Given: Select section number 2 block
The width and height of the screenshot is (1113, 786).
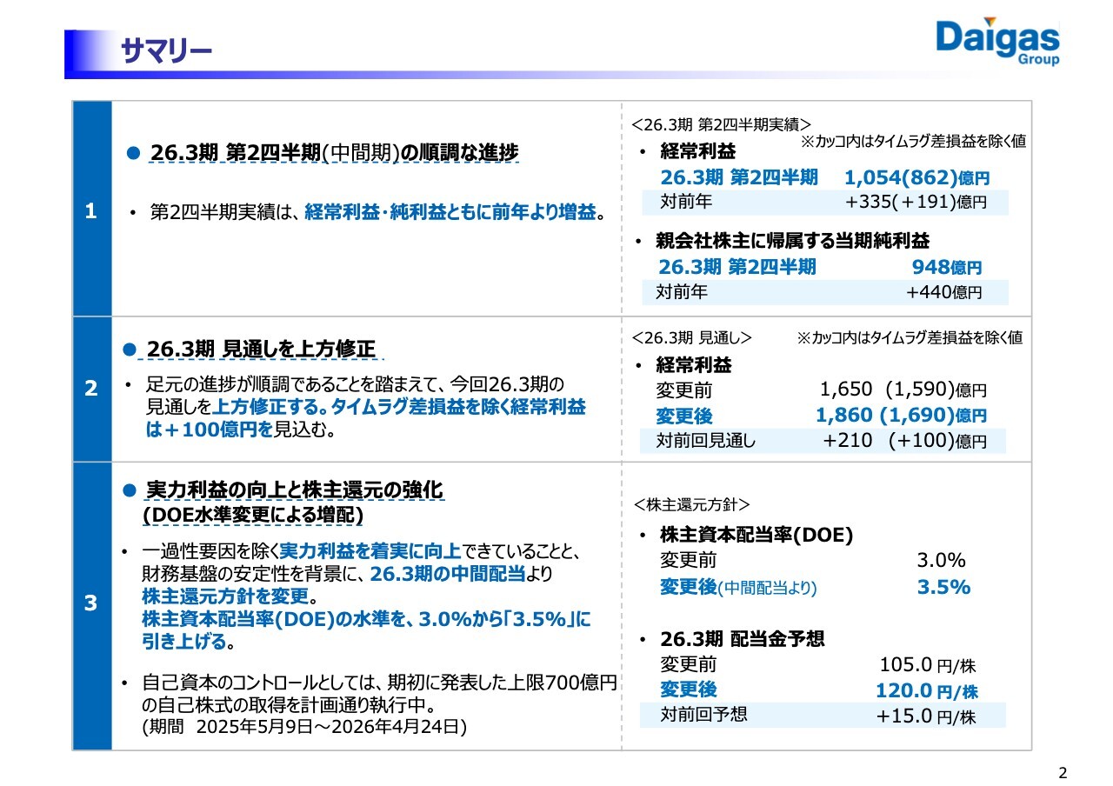Looking at the screenshot, I should tap(91, 390).
